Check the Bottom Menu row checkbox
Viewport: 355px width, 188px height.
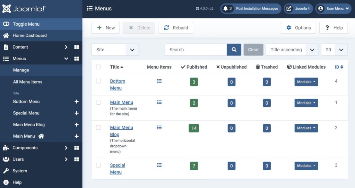[x=98, y=81]
